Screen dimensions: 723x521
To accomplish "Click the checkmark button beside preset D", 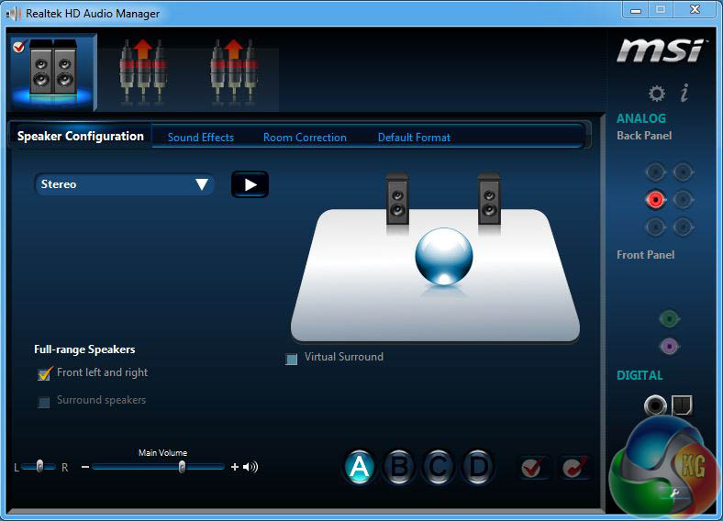I will (531, 468).
